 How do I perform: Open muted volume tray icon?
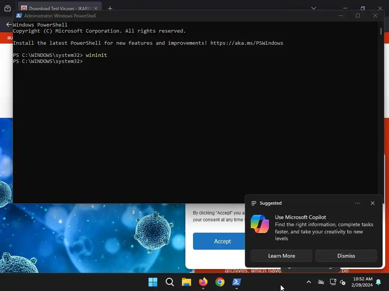(x=343, y=282)
